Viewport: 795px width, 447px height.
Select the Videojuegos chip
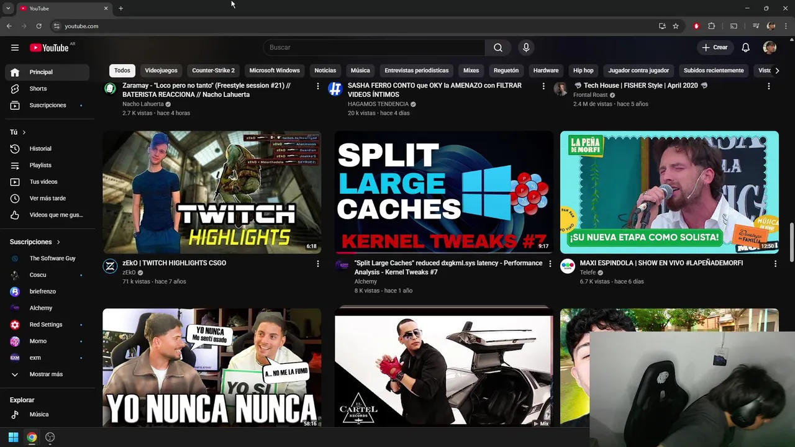(x=161, y=70)
